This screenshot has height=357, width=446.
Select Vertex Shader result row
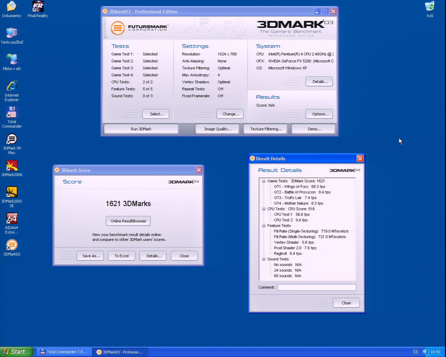[x=294, y=242]
